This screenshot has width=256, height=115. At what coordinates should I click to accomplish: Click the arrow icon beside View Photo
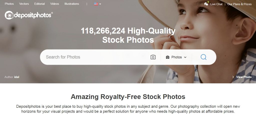point(233,77)
